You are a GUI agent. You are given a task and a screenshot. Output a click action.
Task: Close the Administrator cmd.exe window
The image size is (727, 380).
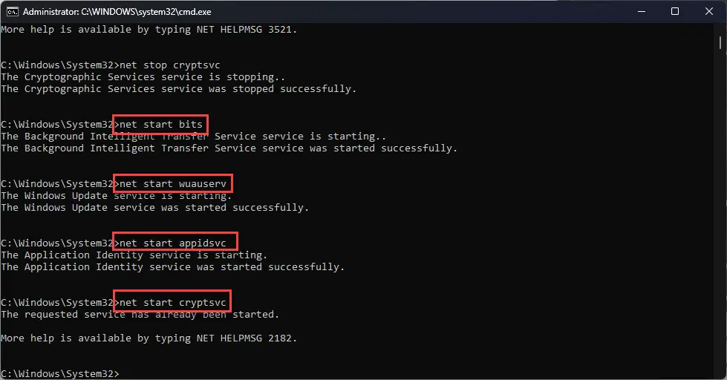point(708,11)
